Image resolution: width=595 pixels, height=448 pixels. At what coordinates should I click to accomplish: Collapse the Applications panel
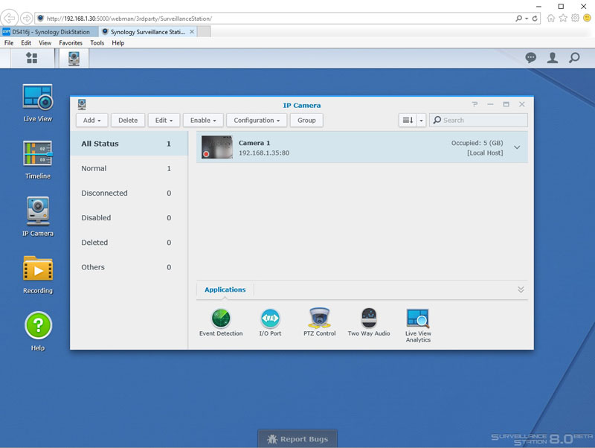tap(521, 289)
